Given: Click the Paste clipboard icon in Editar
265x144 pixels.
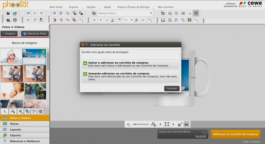Looking at the screenshot, I should pyautogui.click(x=41, y=20).
